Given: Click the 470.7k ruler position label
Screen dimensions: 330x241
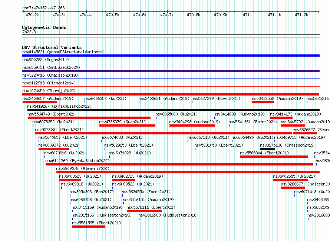Looking at the screenshot, I should point(167,15).
